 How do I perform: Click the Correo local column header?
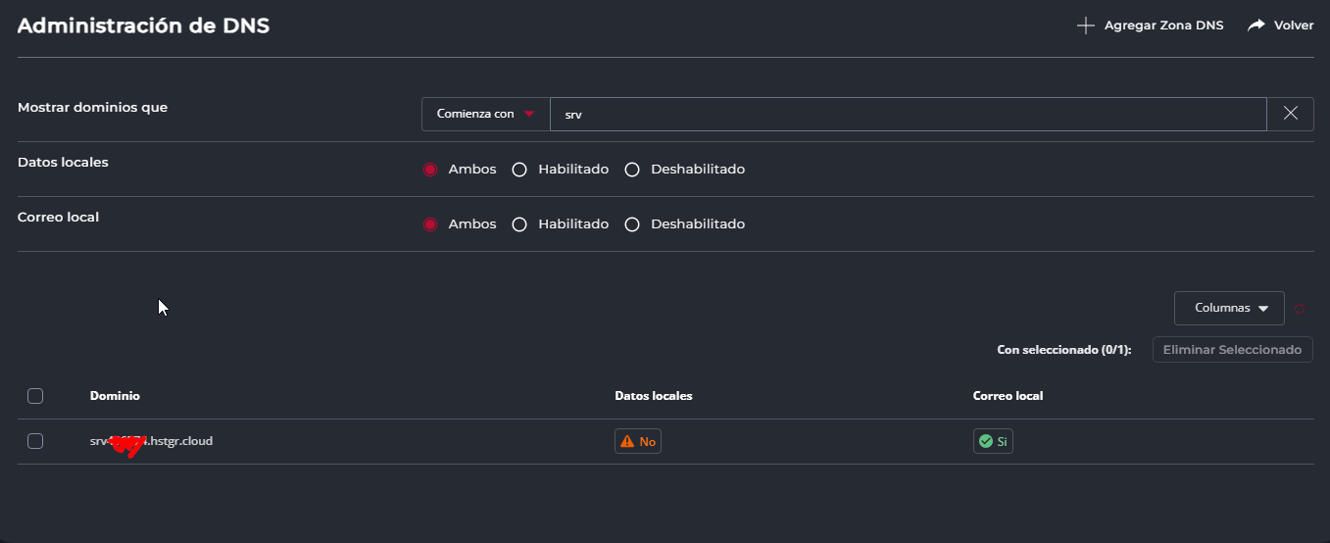pos(1008,396)
